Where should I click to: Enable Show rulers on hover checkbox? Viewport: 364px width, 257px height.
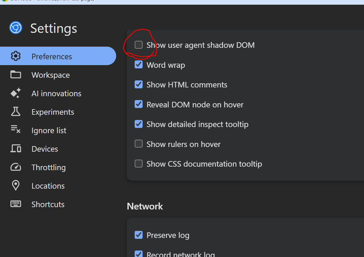tap(138, 144)
